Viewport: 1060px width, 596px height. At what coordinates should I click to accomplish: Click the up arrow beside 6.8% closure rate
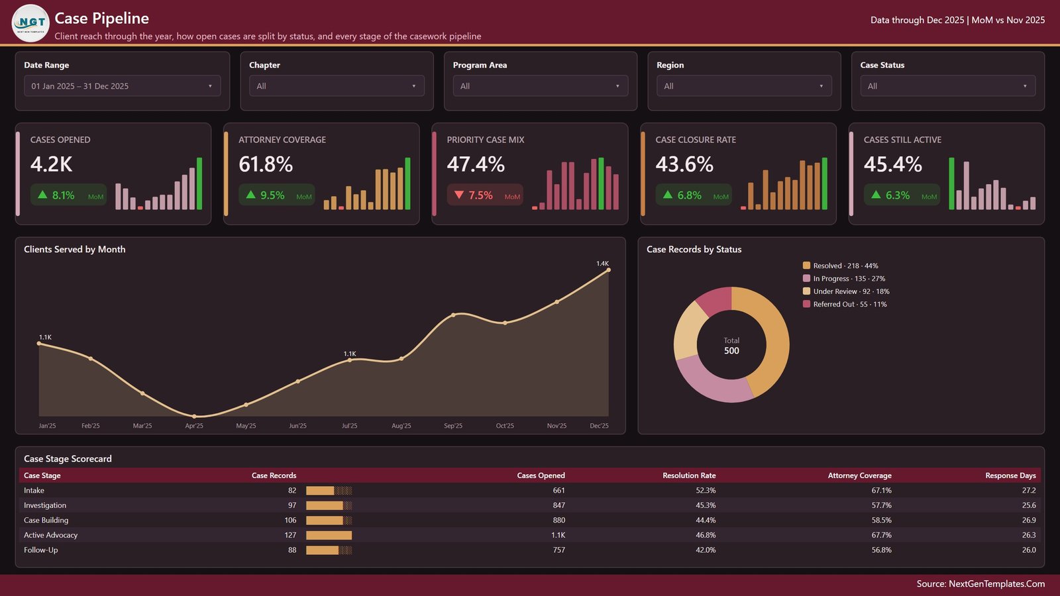coord(667,195)
